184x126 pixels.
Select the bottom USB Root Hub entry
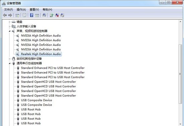(x=31, y=123)
